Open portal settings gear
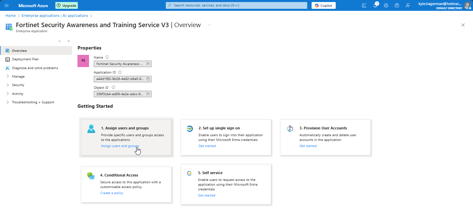This screenshot has height=209, width=473. click(386, 5)
